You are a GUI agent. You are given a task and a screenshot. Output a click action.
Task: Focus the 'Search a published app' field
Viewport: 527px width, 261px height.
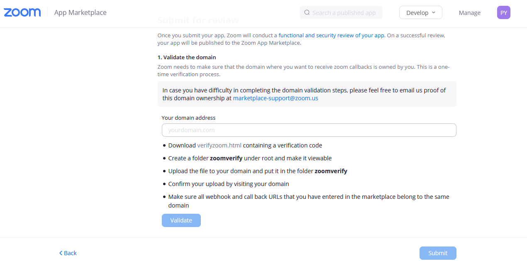coord(344,13)
